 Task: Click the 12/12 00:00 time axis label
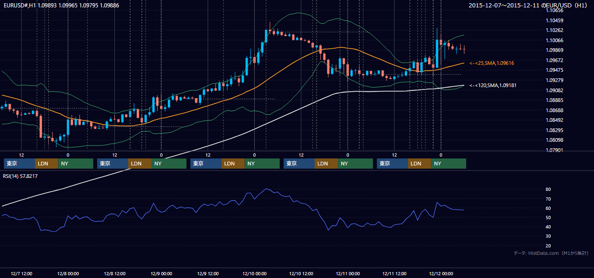(x=441, y=273)
